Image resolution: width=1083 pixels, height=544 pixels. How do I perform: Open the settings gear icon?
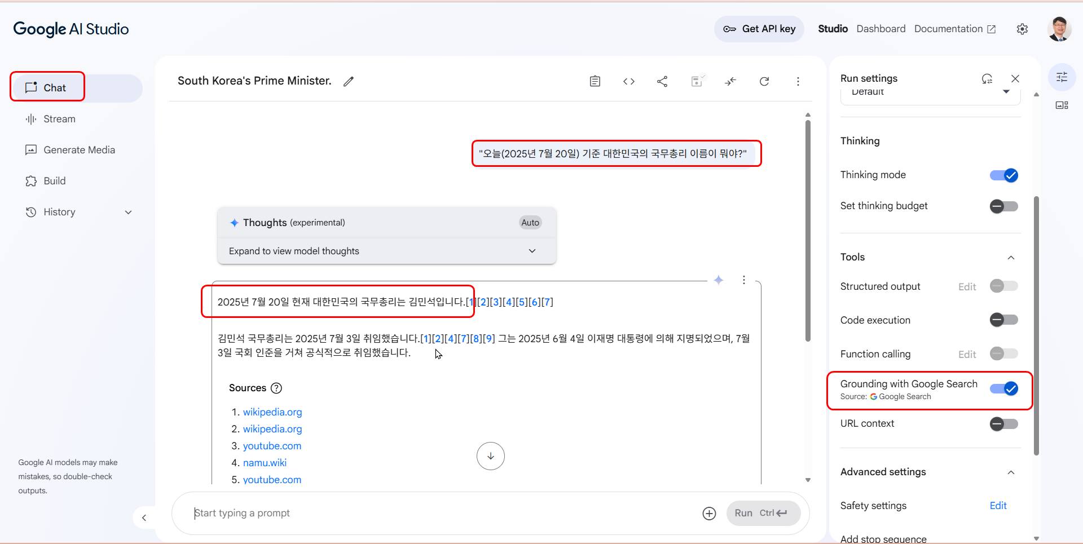click(1022, 29)
